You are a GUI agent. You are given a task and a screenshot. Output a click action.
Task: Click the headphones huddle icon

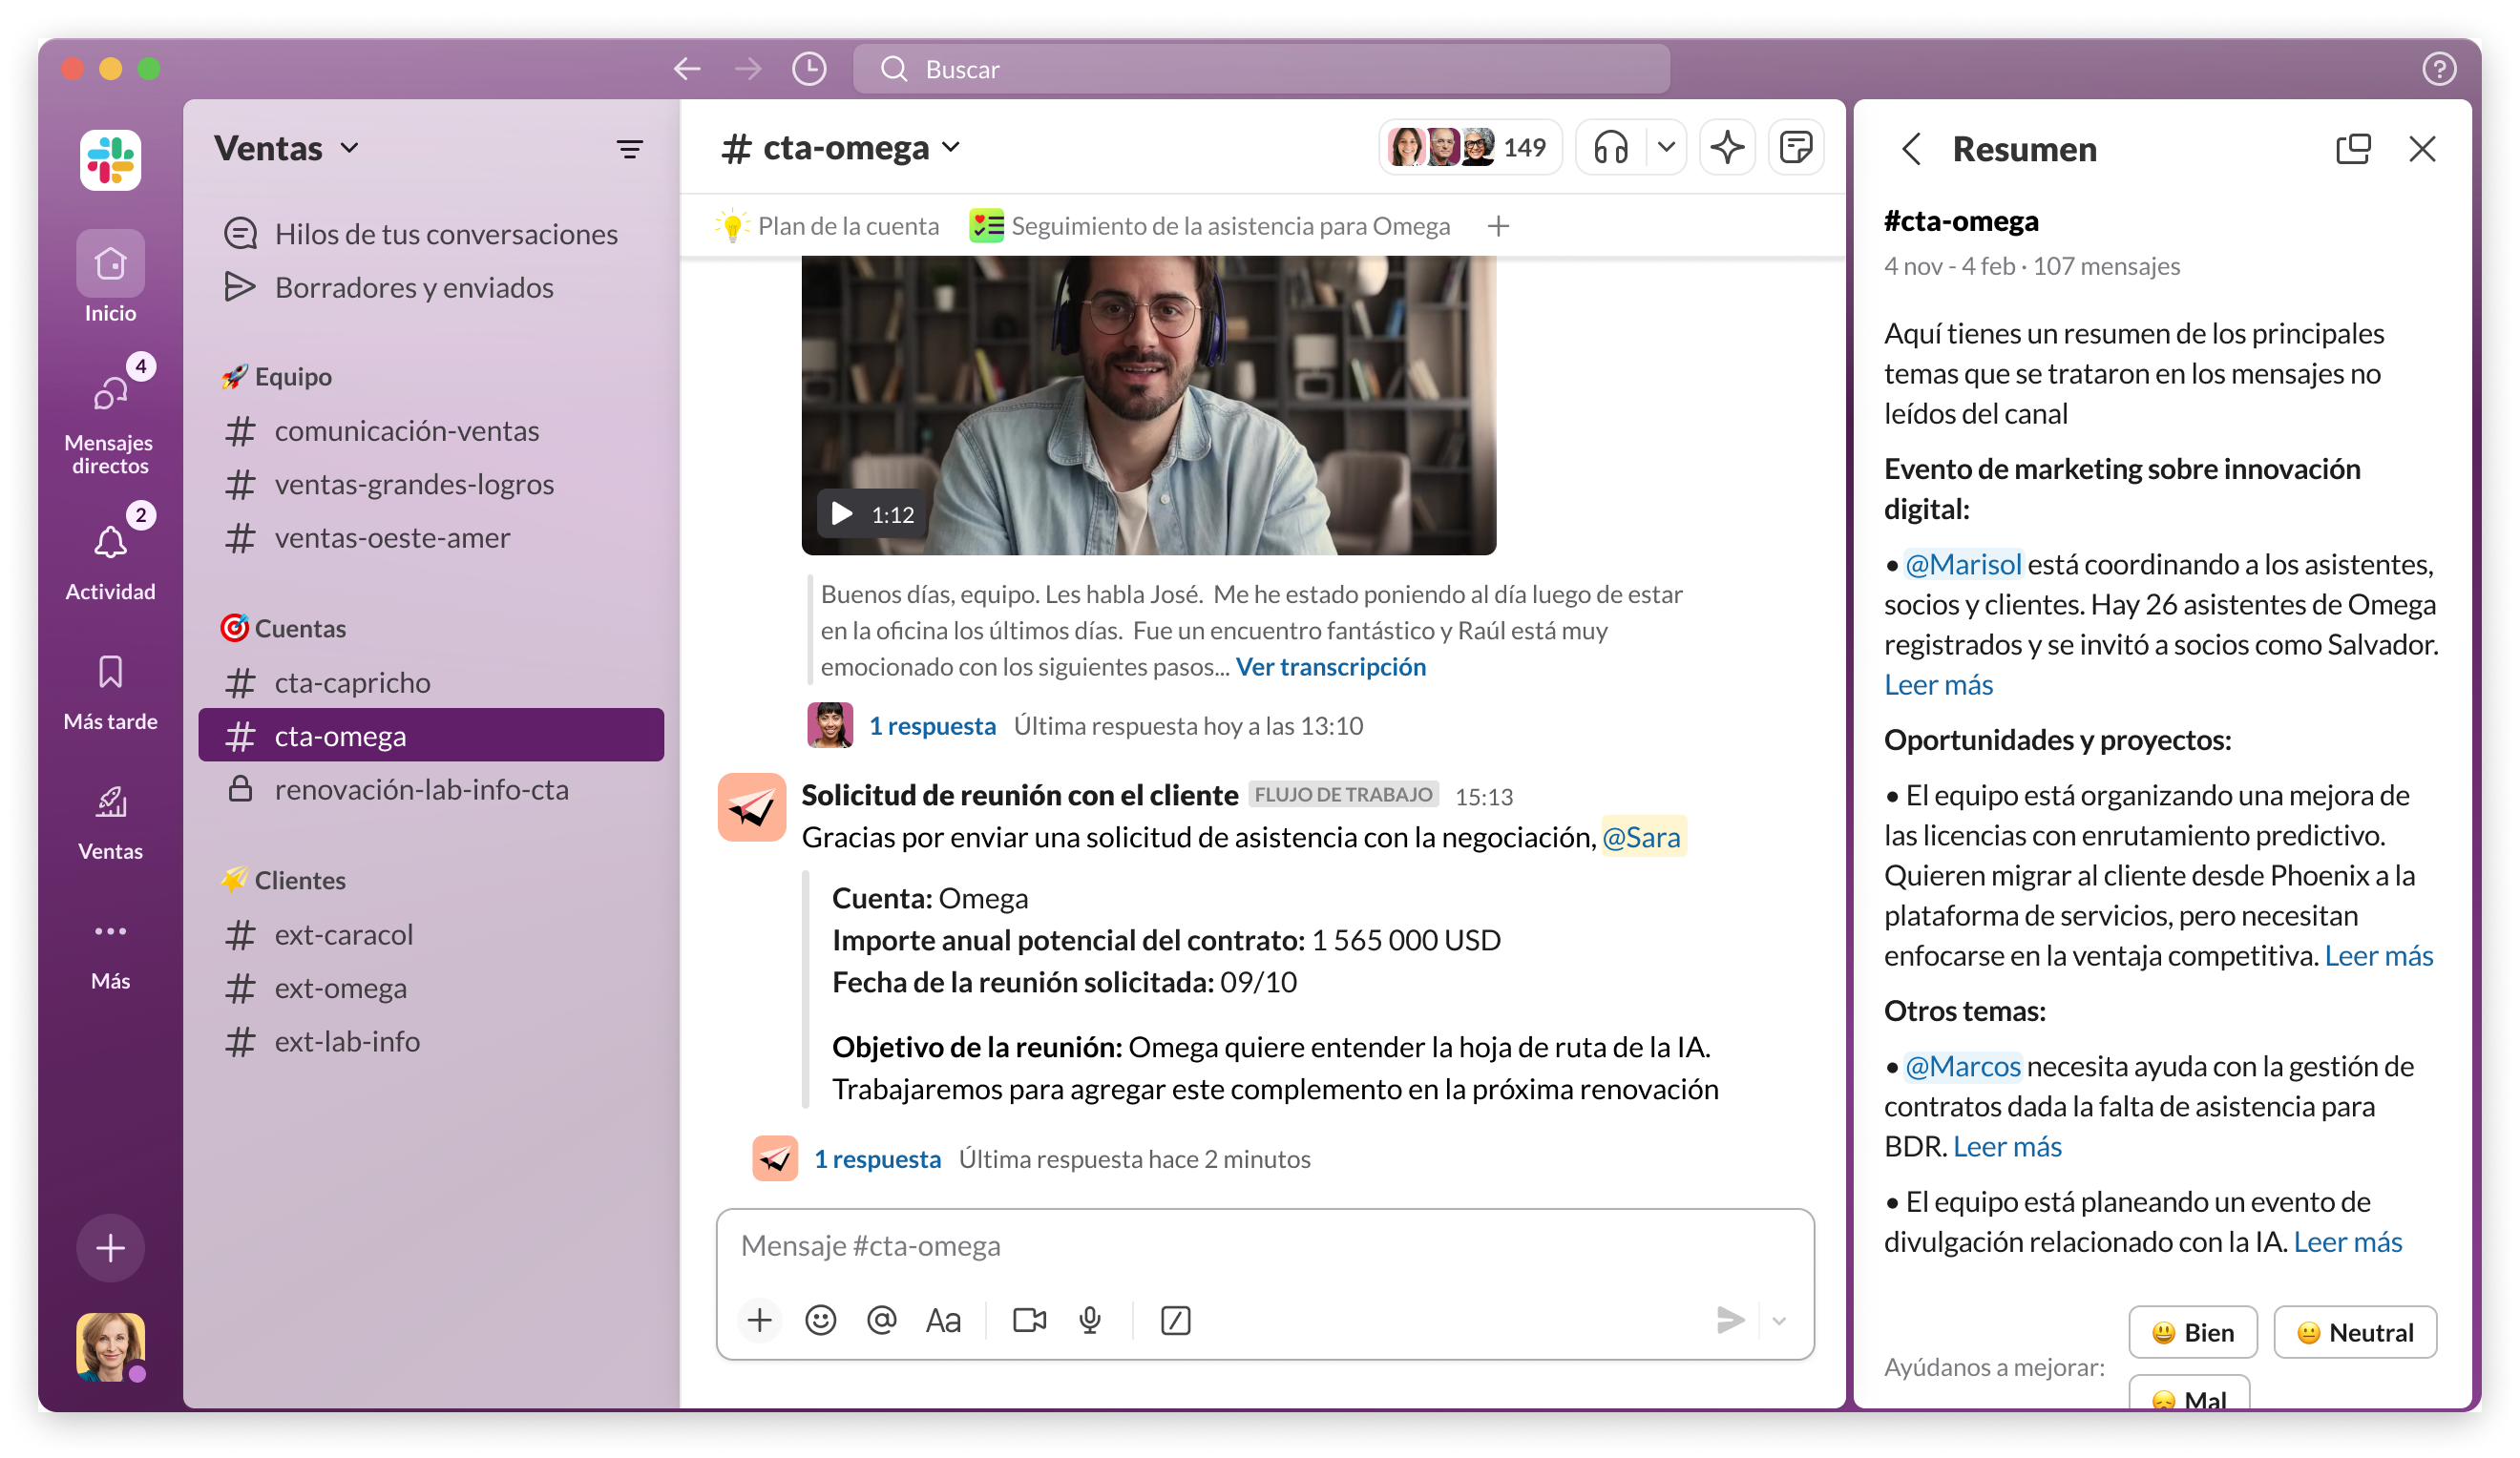click(x=1610, y=148)
